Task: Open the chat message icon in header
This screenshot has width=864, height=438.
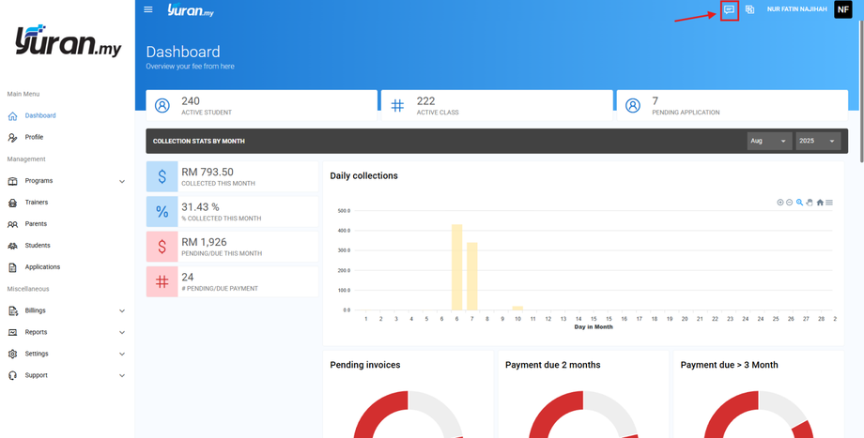Action: 729,9
